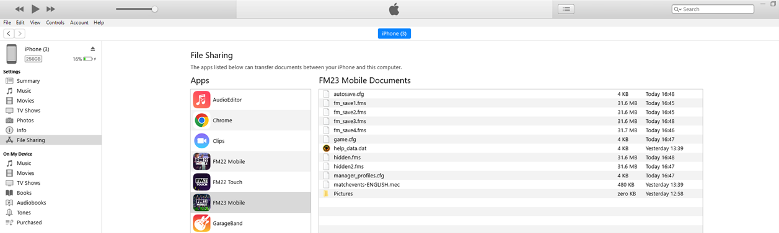Select the GarageBand app icon
Image resolution: width=779 pixels, height=233 pixels.
(x=201, y=223)
